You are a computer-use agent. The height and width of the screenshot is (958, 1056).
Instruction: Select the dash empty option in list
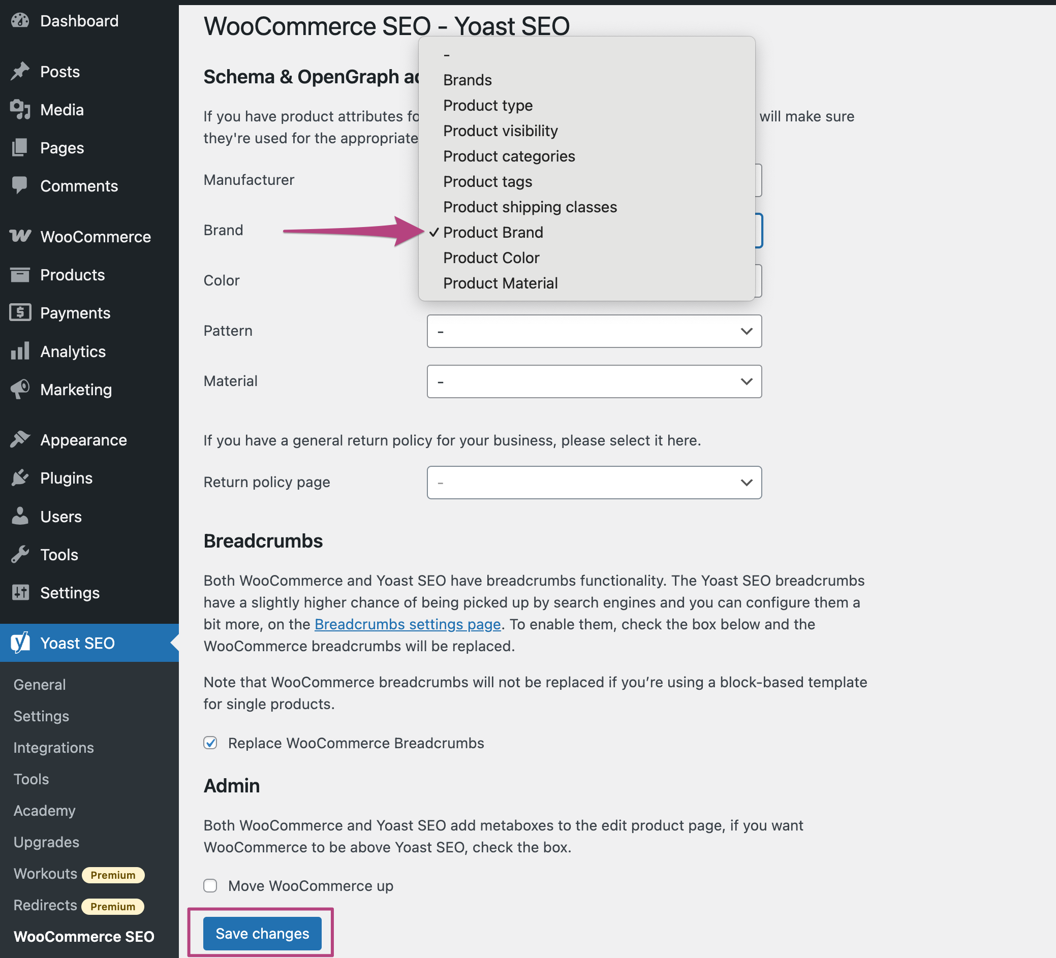click(586, 54)
